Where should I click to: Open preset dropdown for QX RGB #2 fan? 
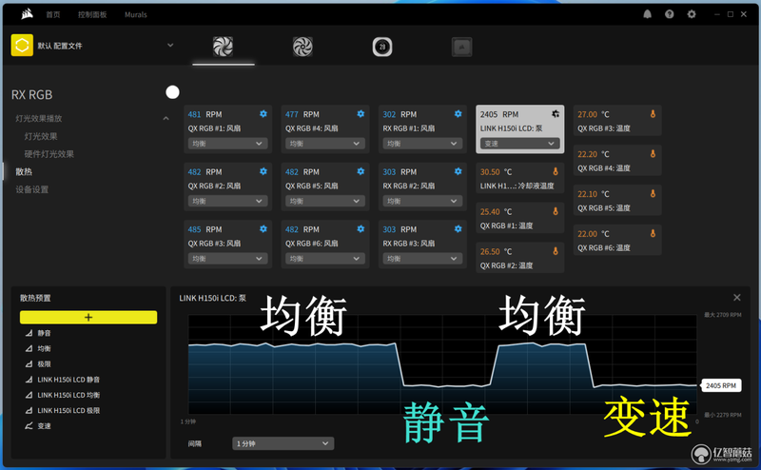click(227, 201)
